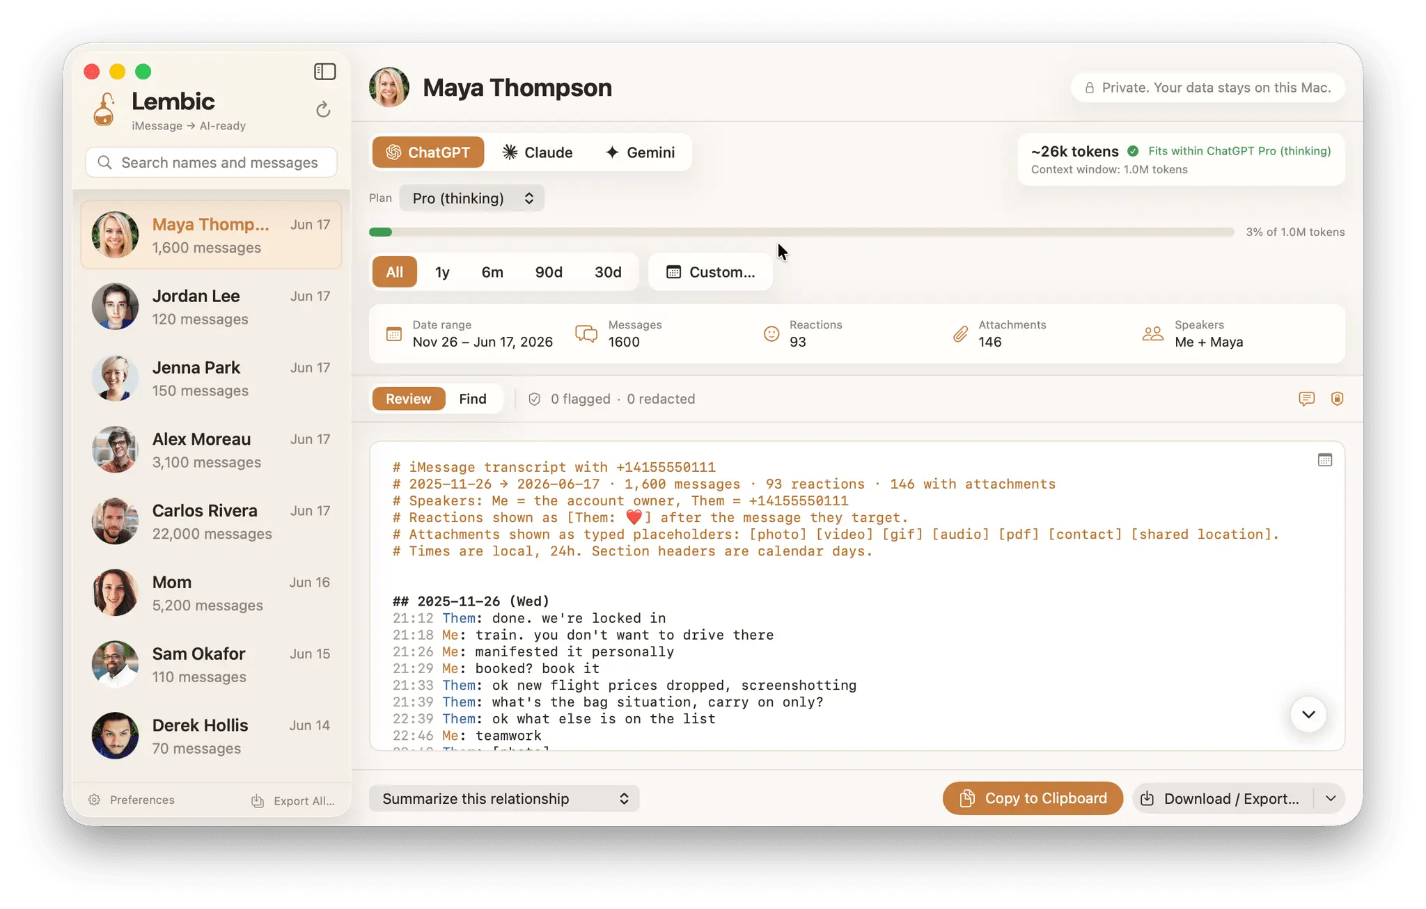The image size is (1426, 909).
Task: Click the Reactions smiley icon
Action: pyautogui.click(x=771, y=334)
